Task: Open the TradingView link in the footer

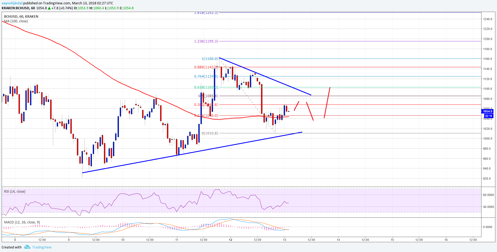Action: point(42,247)
